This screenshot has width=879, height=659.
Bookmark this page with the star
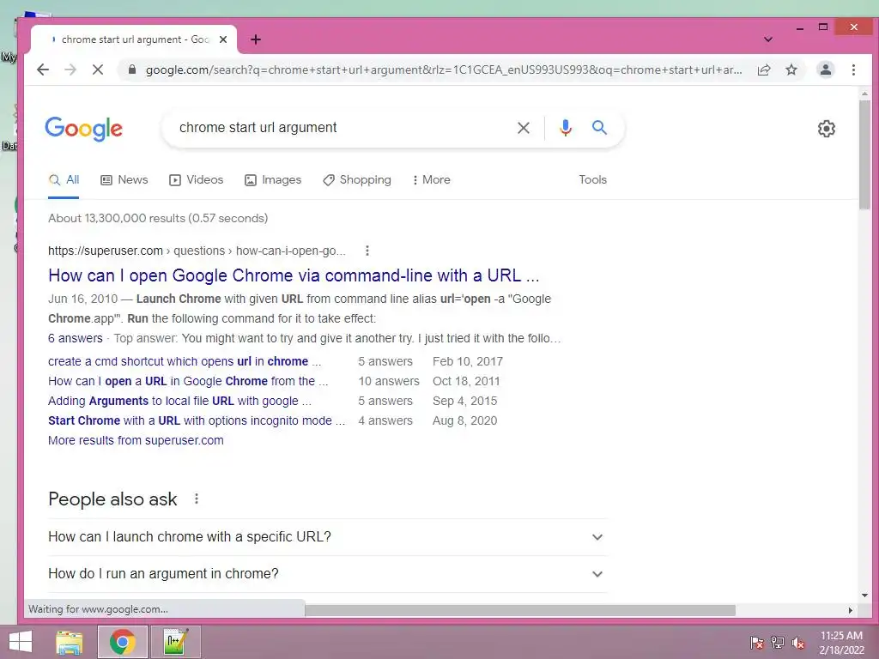pyautogui.click(x=791, y=70)
